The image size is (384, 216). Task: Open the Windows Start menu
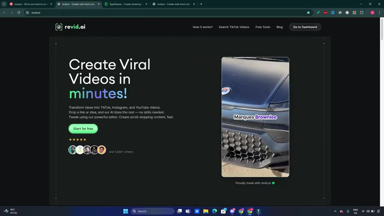coord(125,211)
